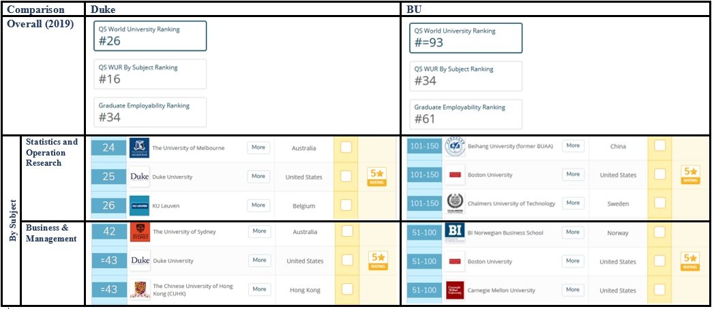Check the compare box for Carnegie Mellon
This screenshot has height=309, width=714.
point(660,290)
